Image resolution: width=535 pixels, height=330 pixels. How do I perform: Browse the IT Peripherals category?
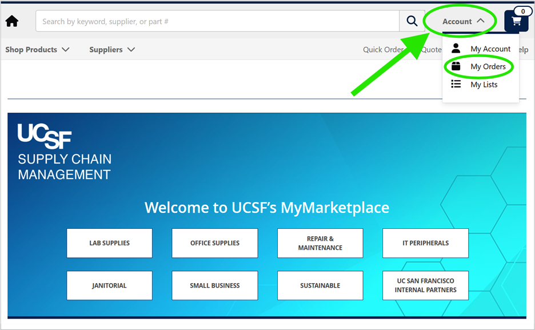click(x=425, y=243)
